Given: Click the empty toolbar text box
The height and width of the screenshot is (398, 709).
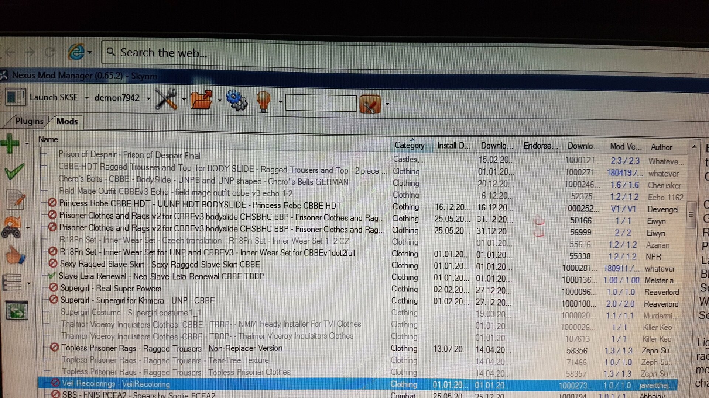Looking at the screenshot, I should [321, 103].
